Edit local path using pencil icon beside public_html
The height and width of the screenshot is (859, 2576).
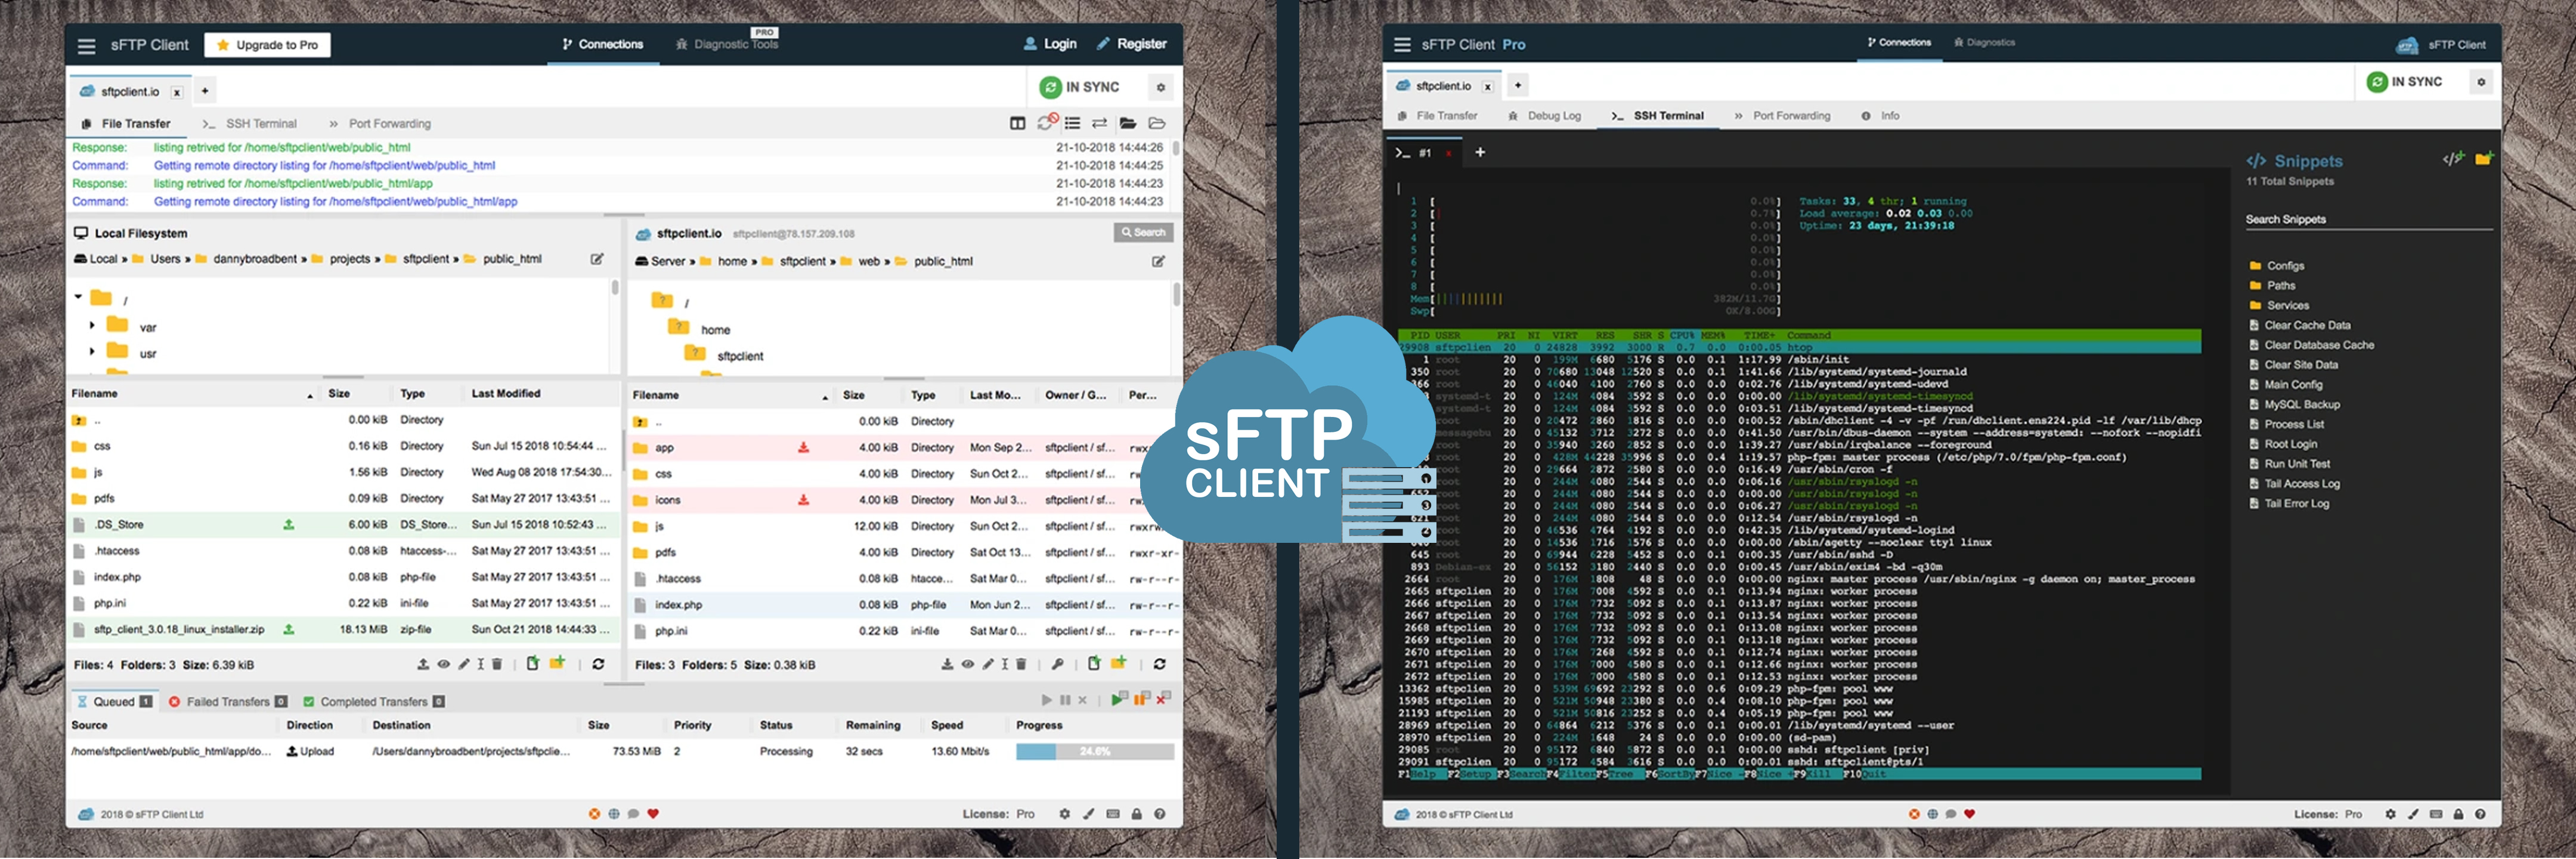(x=597, y=259)
